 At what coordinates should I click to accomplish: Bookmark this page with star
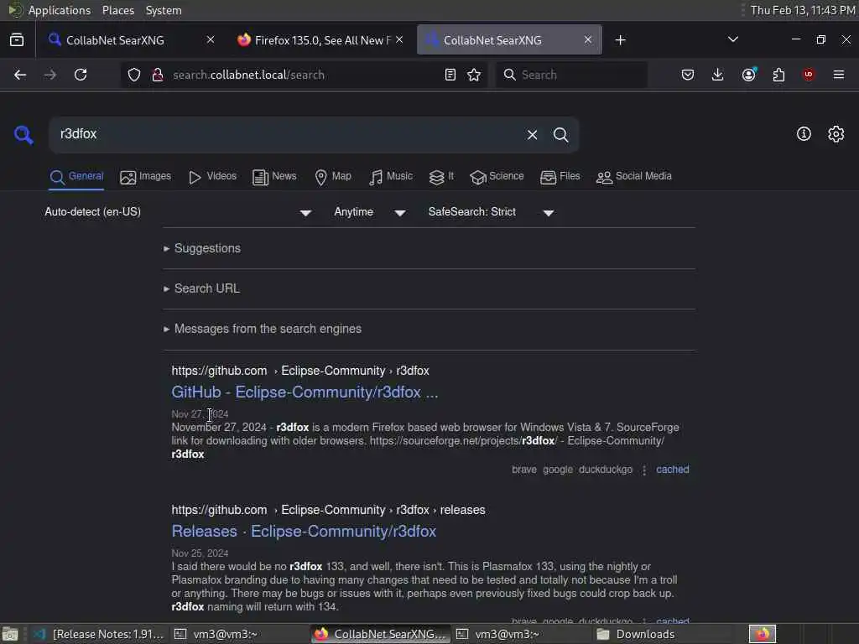[474, 75]
